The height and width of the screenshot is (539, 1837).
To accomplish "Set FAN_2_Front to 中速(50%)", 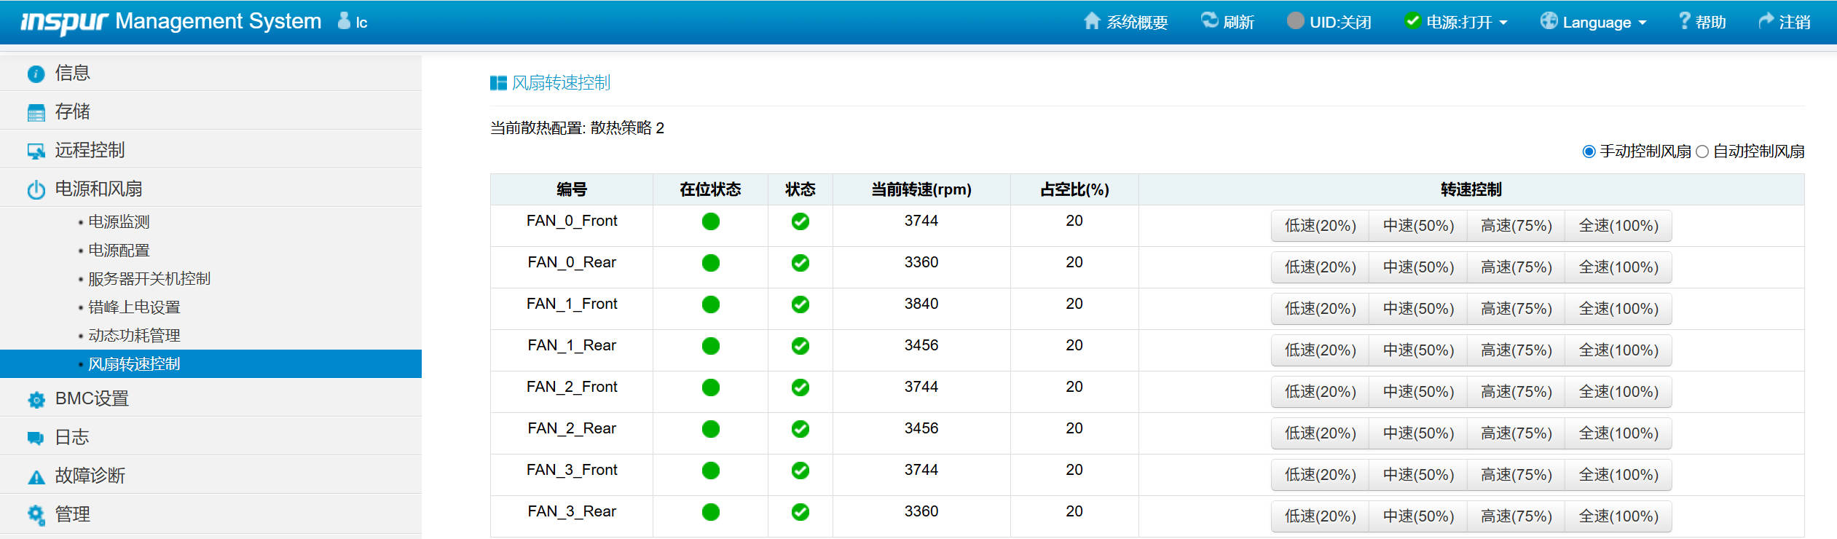I will coord(1418,392).
